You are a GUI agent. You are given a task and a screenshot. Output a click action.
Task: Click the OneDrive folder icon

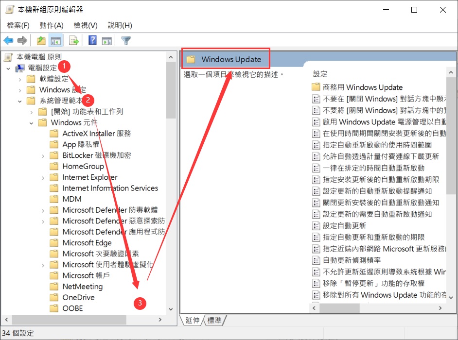click(54, 297)
